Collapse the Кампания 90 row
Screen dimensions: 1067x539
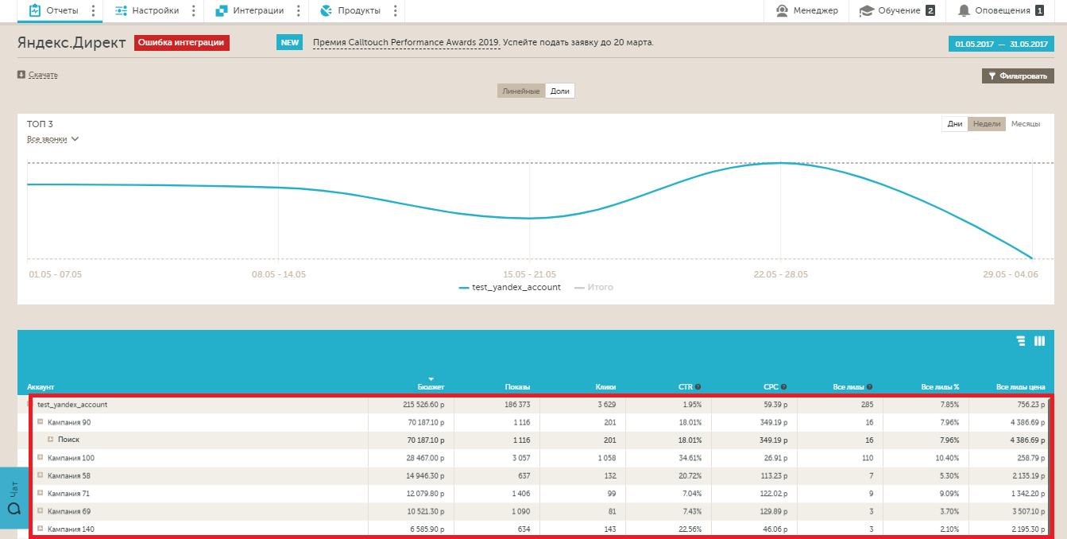tap(40, 422)
